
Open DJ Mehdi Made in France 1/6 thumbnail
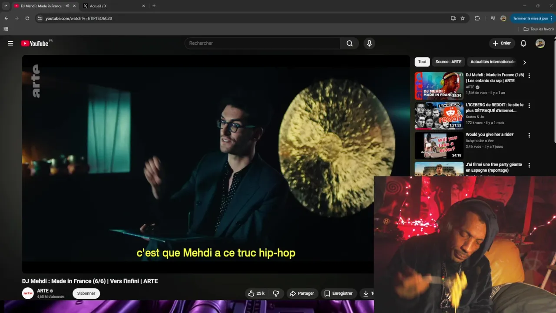439,86
